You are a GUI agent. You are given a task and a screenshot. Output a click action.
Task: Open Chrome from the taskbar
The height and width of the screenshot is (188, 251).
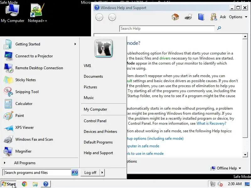24,184
